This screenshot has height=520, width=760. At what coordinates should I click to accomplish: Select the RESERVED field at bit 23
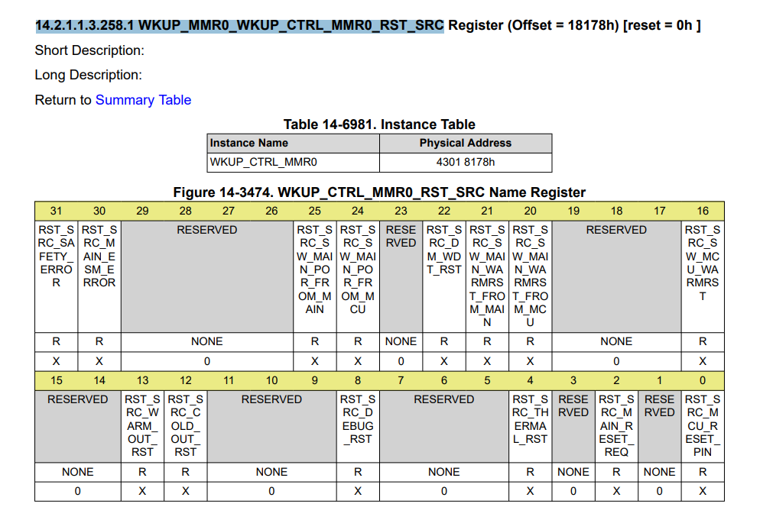pos(401,276)
